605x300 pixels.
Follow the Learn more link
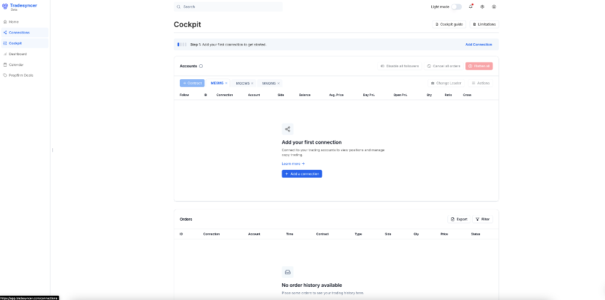293,164
